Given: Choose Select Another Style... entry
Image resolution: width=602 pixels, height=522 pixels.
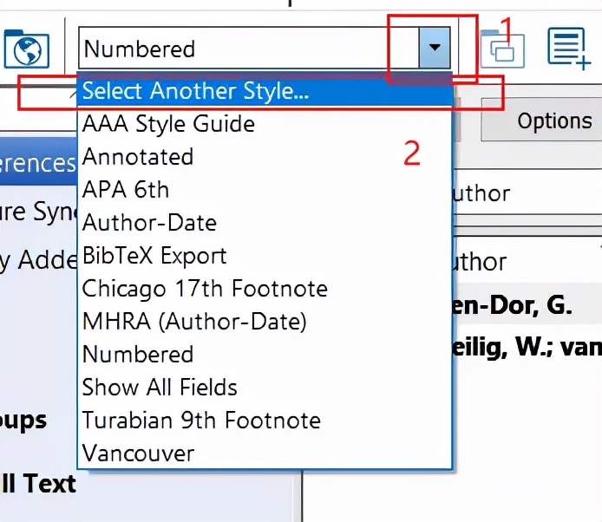Looking at the screenshot, I should [x=265, y=91].
